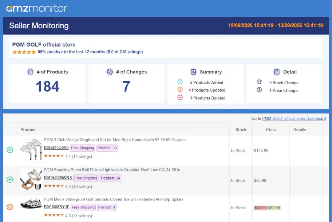332x222 pixels.
Task: Click the Wedge Set product thumbnail
Action: tap(31, 149)
